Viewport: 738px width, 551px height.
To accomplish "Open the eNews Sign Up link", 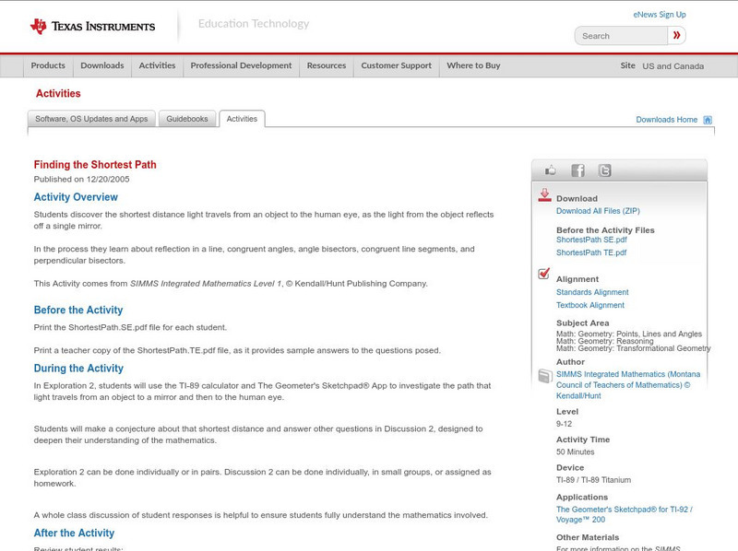I will coord(660,15).
